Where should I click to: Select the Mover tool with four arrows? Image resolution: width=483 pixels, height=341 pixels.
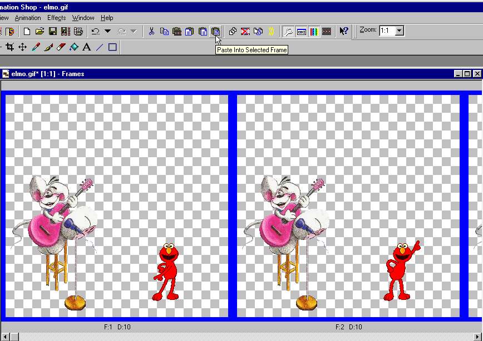[22, 47]
